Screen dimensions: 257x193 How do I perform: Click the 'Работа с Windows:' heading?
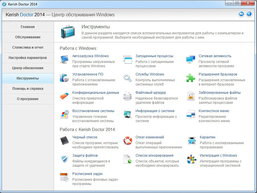[x=78, y=48]
